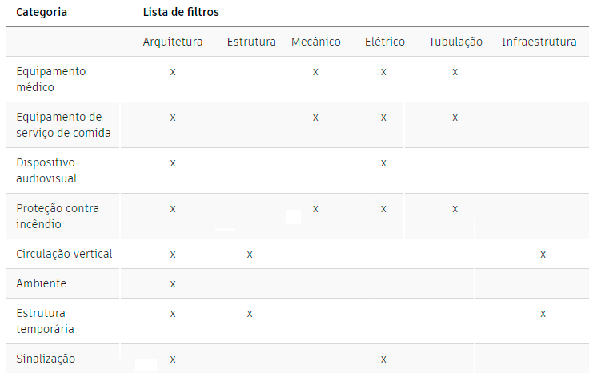Click the Sinalização row label

click(46, 359)
